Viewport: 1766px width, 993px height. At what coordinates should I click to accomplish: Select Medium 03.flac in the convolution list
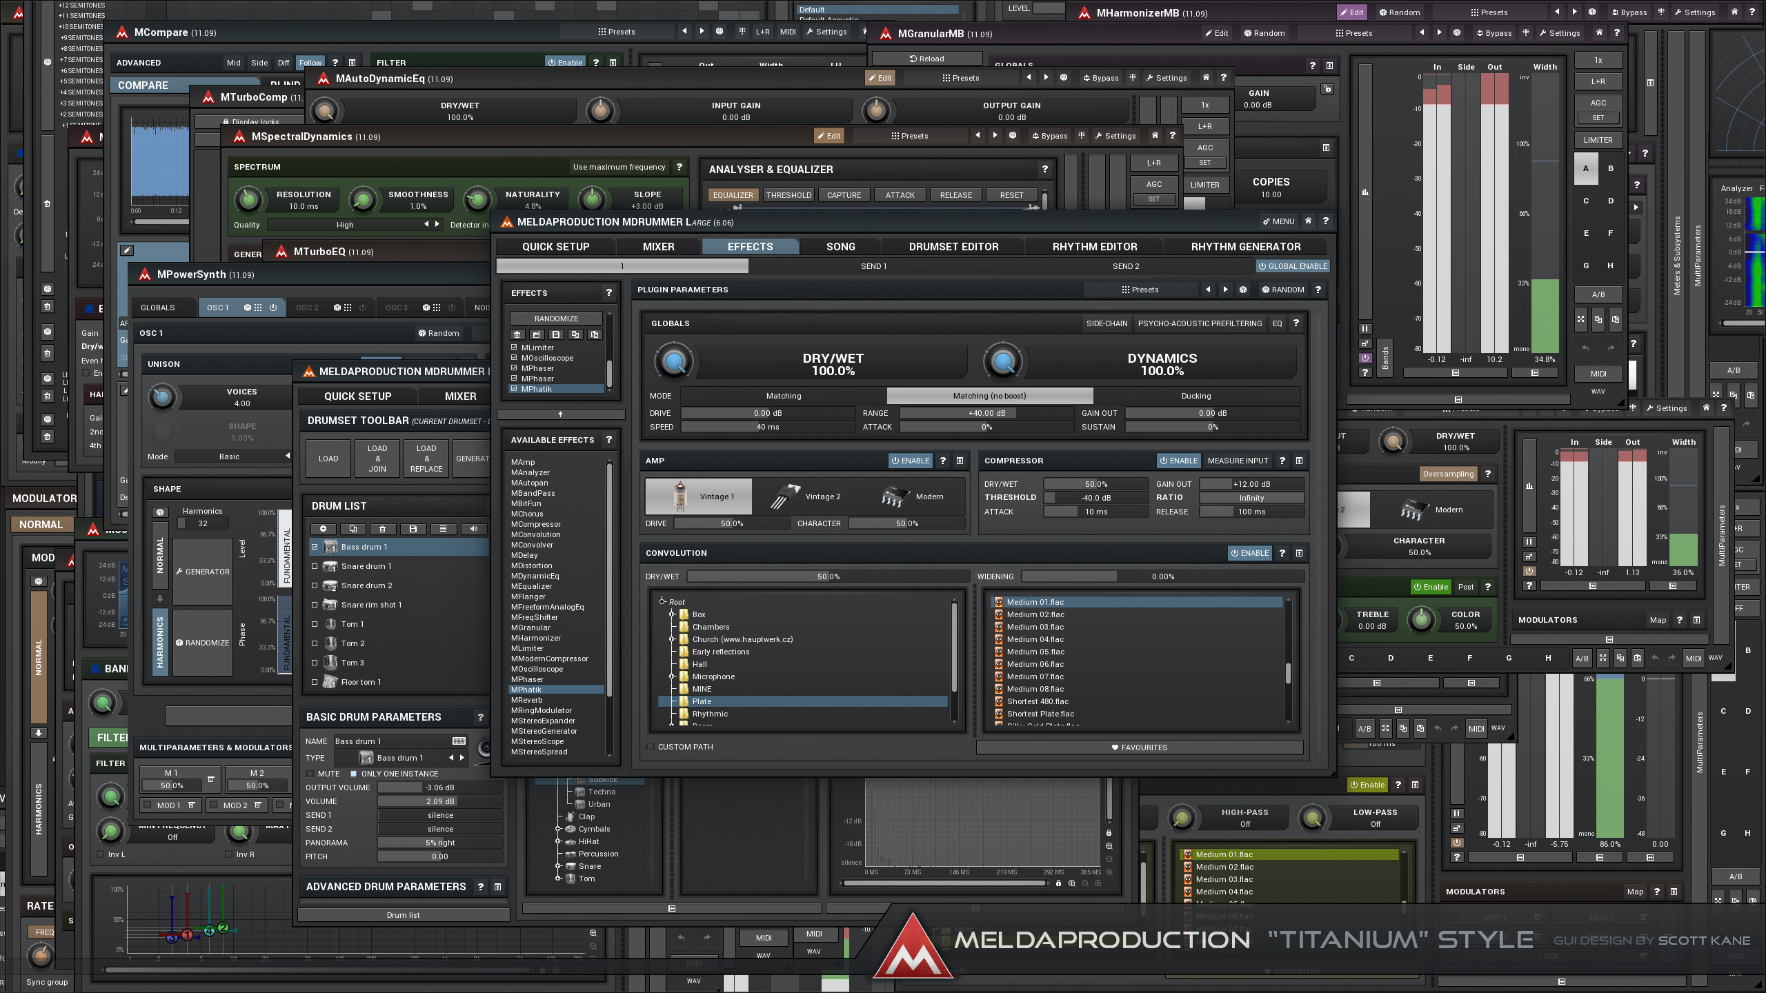[x=1035, y=626]
